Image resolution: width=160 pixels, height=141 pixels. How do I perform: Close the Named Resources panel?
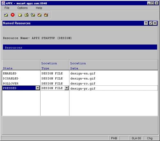(x=155, y=23)
